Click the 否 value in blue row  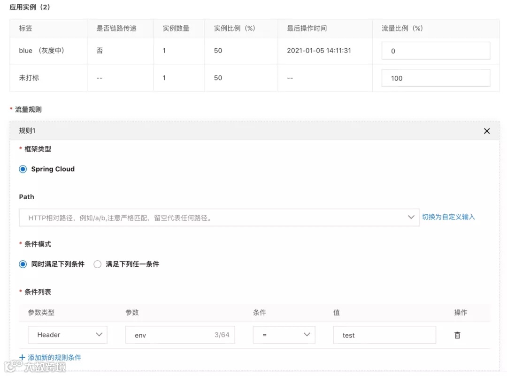tap(100, 50)
